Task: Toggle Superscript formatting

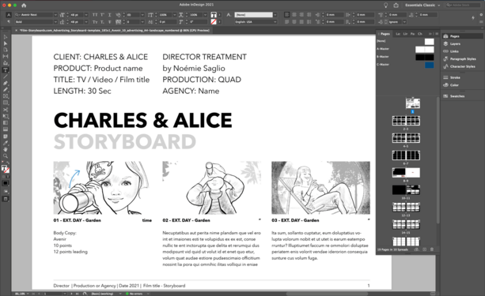Action: tap(102, 15)
